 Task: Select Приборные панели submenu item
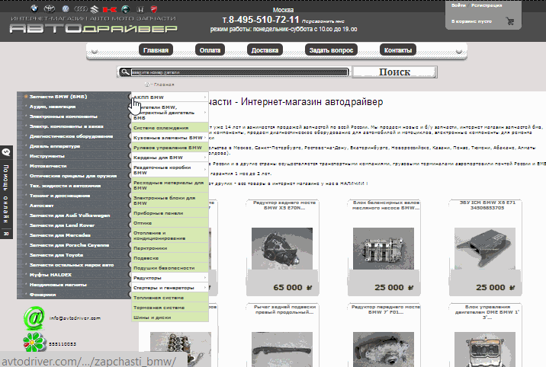170,213
